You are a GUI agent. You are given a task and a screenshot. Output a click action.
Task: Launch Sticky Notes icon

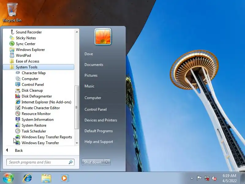point(12,38)
